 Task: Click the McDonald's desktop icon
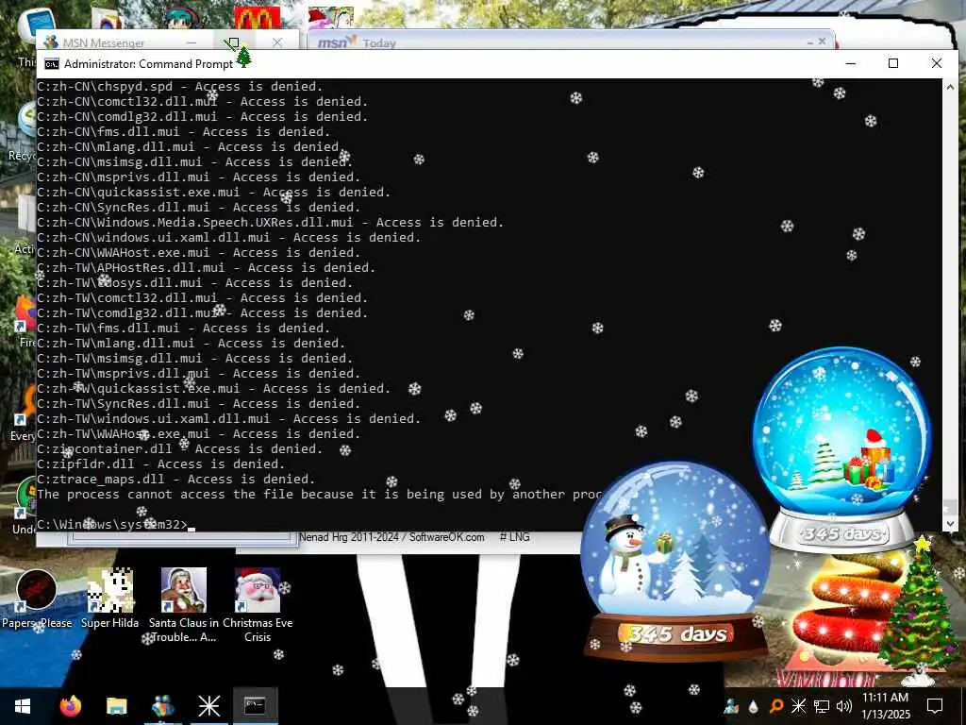(x=257, y=18)
